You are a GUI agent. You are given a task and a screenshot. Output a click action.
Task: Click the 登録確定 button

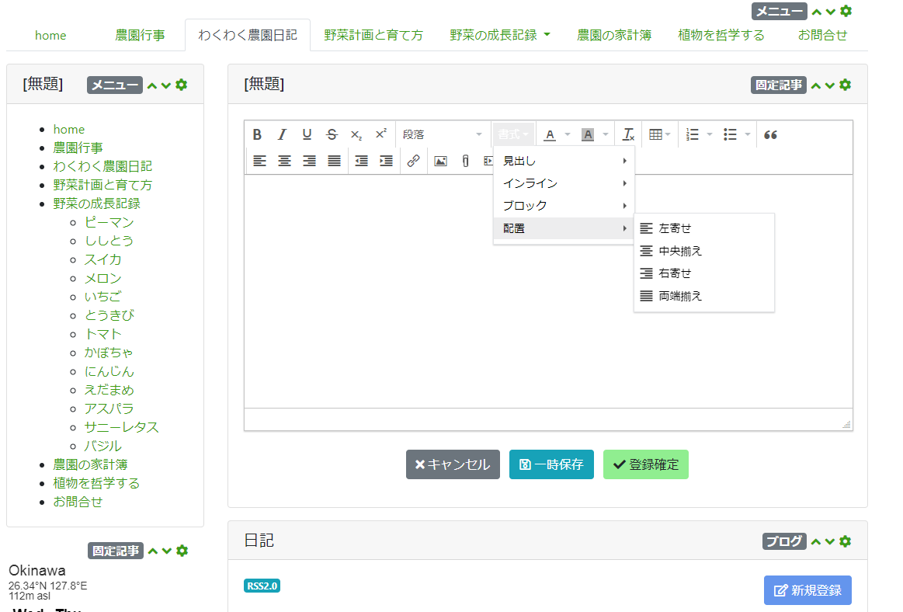coord(645,464)
